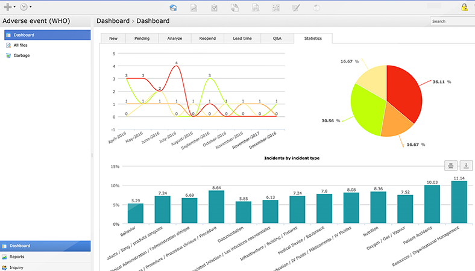Click the 36.11 % pie label
Screen dimensions: 475x271
442,82
